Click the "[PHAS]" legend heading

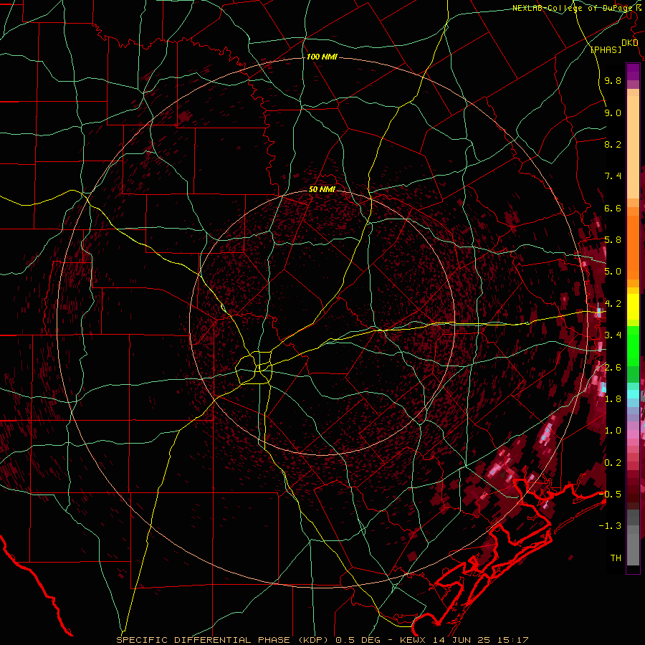point(606,49)
